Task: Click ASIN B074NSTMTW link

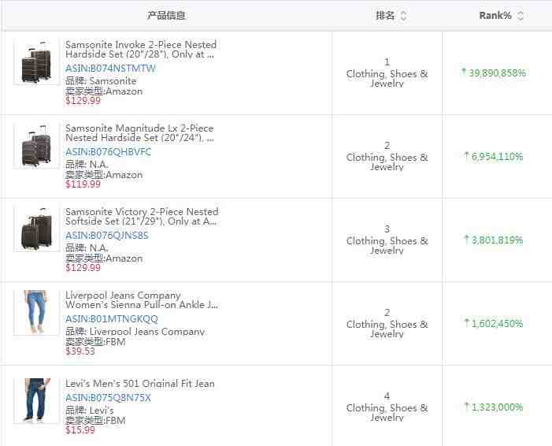Action: click(x=110, y=69)
